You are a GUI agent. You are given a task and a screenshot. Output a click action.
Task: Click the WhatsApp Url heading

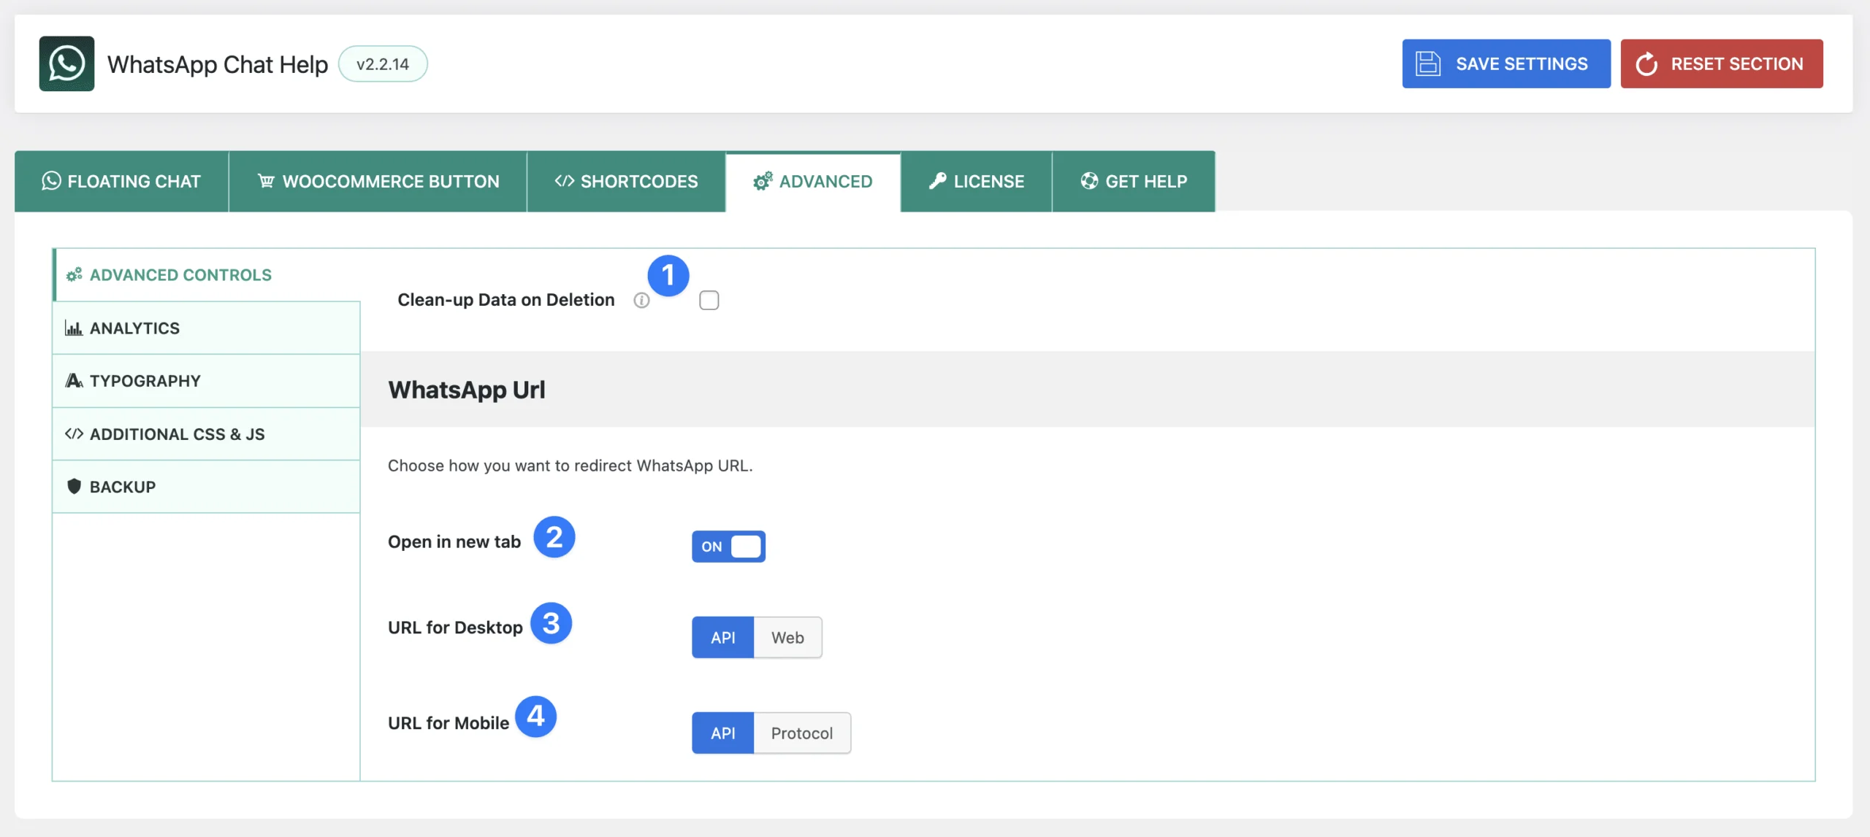click(466, 390)
